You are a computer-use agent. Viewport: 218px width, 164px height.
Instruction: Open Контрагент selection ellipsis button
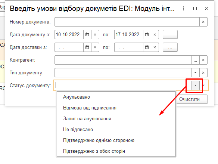(196, 60)
